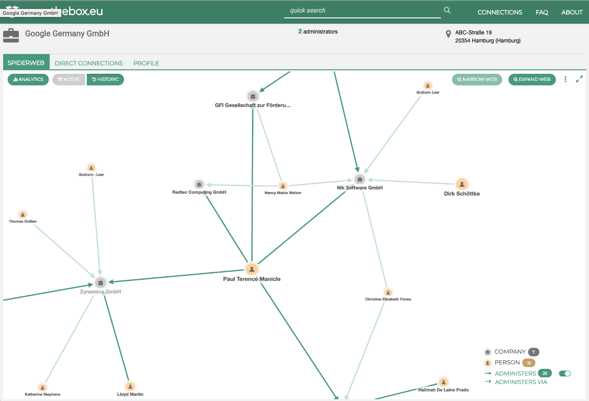The image size is (589, 401).
Task: Click the openthebox.eu site logo
Action: (x=54, y=11)
